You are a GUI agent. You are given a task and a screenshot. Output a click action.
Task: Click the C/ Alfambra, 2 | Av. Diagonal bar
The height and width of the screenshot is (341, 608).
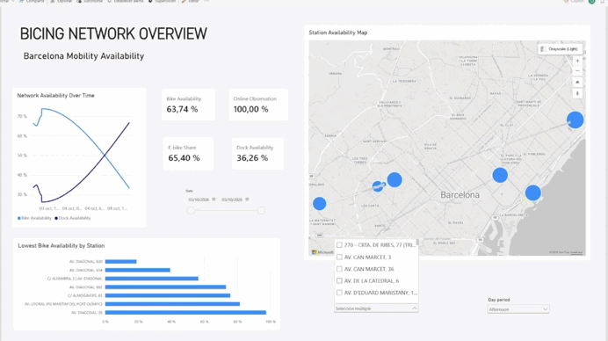(152, 279)
